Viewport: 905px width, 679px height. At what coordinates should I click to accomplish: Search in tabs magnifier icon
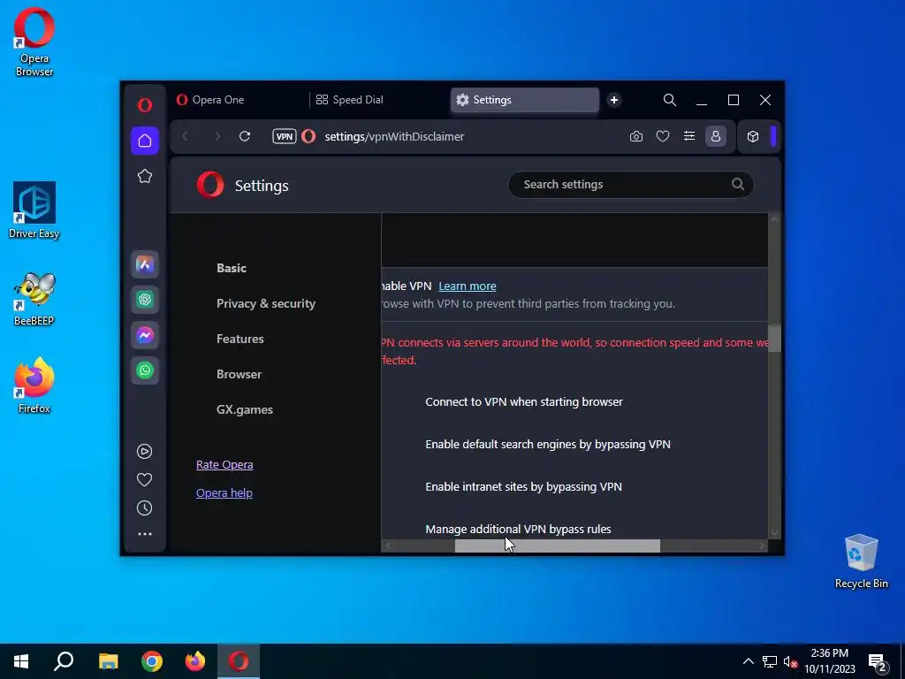670,100
